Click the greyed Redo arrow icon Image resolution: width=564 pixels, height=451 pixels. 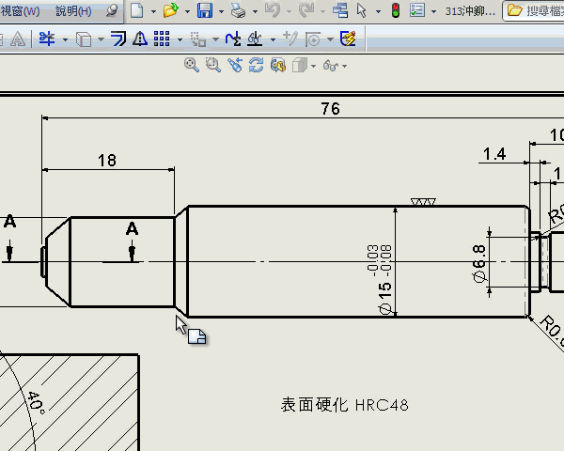pos(306,10)
